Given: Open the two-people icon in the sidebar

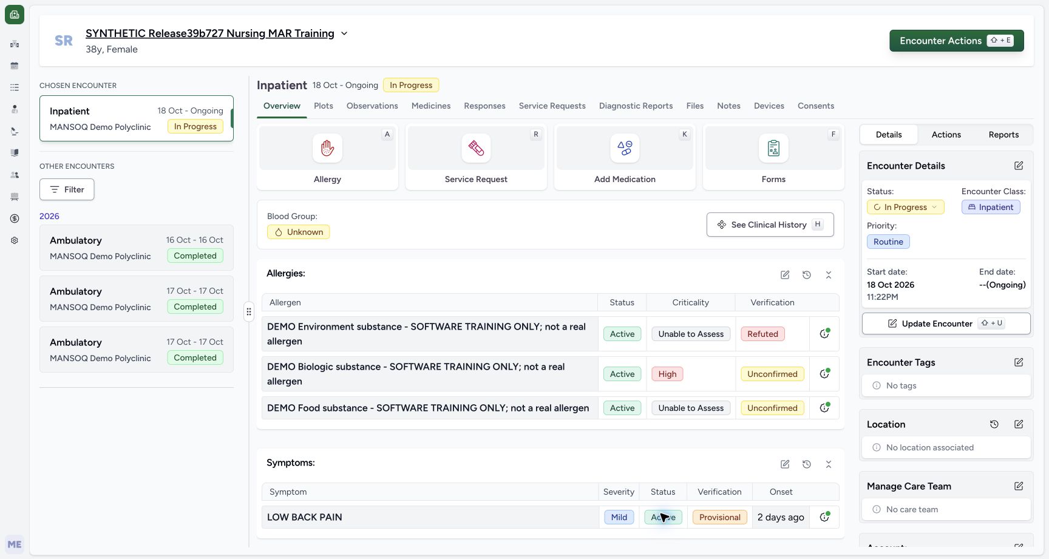Looking at the screenshot, I should point(15,175).
